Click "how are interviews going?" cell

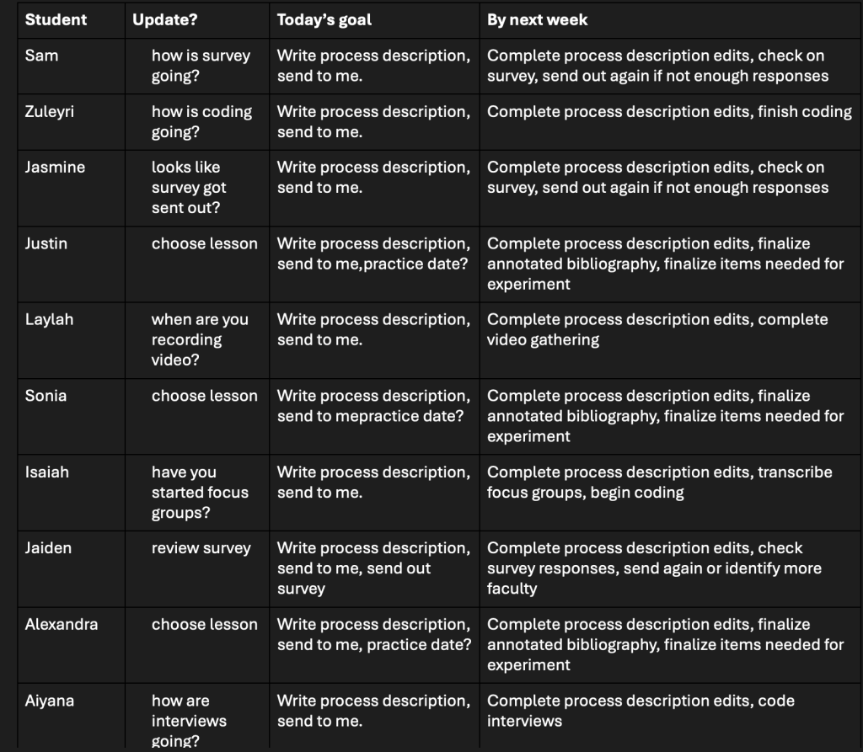pyautogui.click(x=189, y=721)
